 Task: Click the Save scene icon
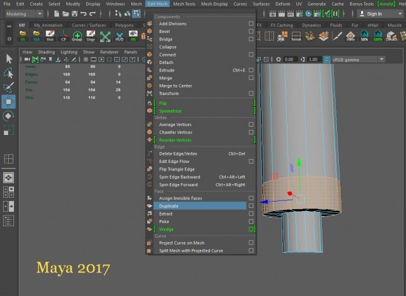click(x=75, y=13)
